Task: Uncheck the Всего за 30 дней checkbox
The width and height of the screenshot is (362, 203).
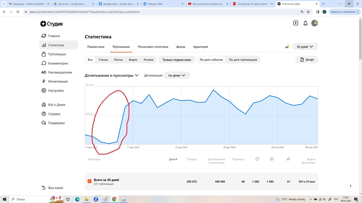Action: [x=90, y=181]
